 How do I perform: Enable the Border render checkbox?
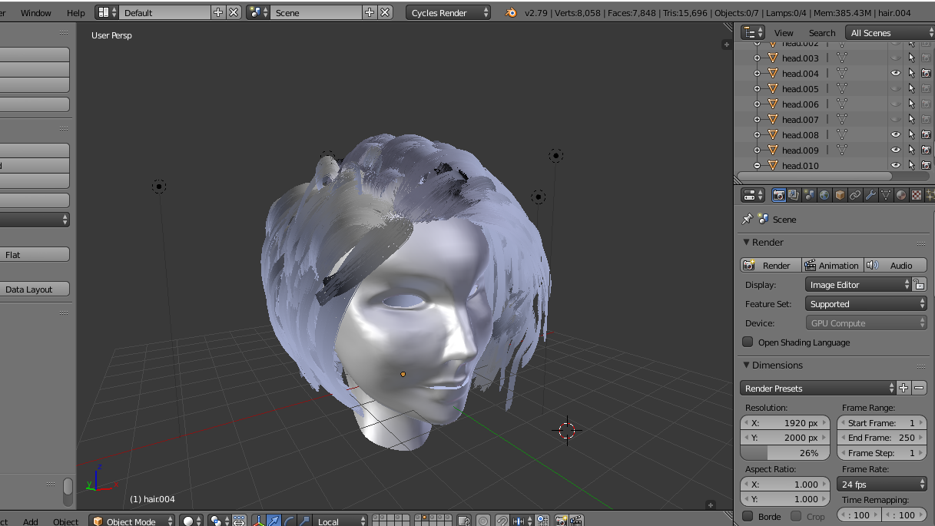[748, 517]
